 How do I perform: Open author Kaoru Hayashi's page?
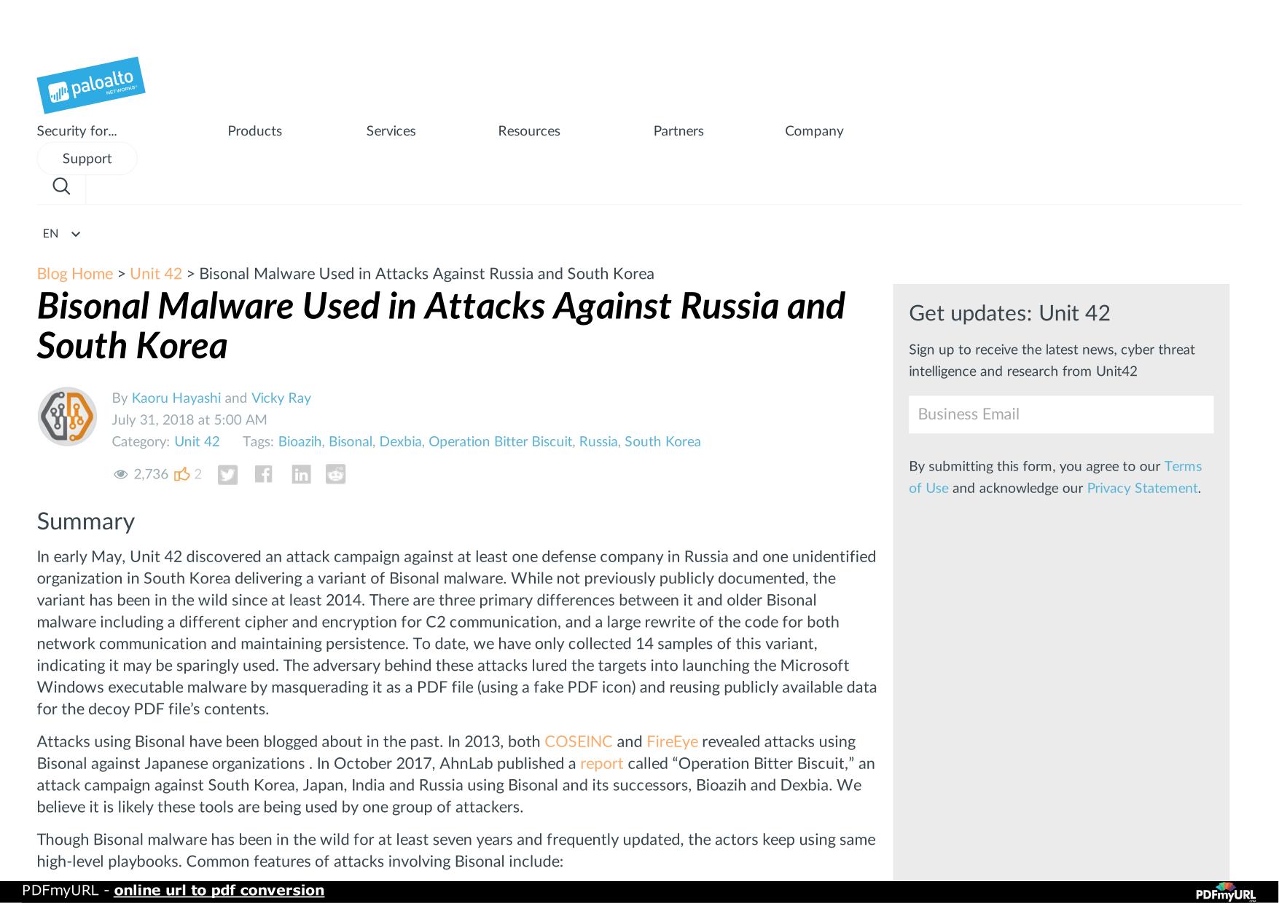tap(176, 398)
